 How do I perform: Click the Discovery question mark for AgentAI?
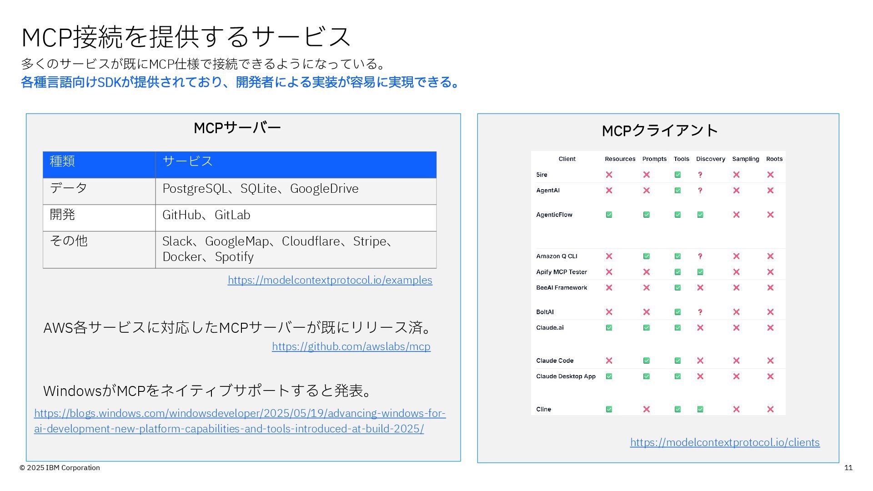click(x=700, y=190)
